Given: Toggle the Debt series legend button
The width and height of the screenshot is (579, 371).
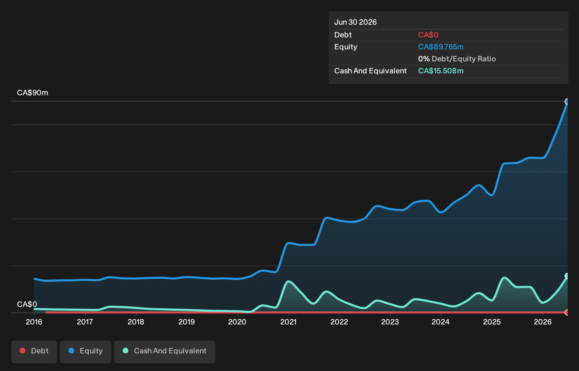Looking at the screenshot, I should click(x=34, y=352).
